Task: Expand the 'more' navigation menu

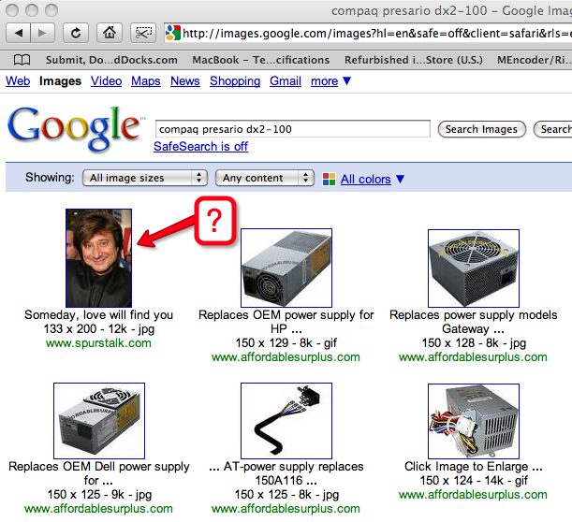Action: tap(331, 81)
